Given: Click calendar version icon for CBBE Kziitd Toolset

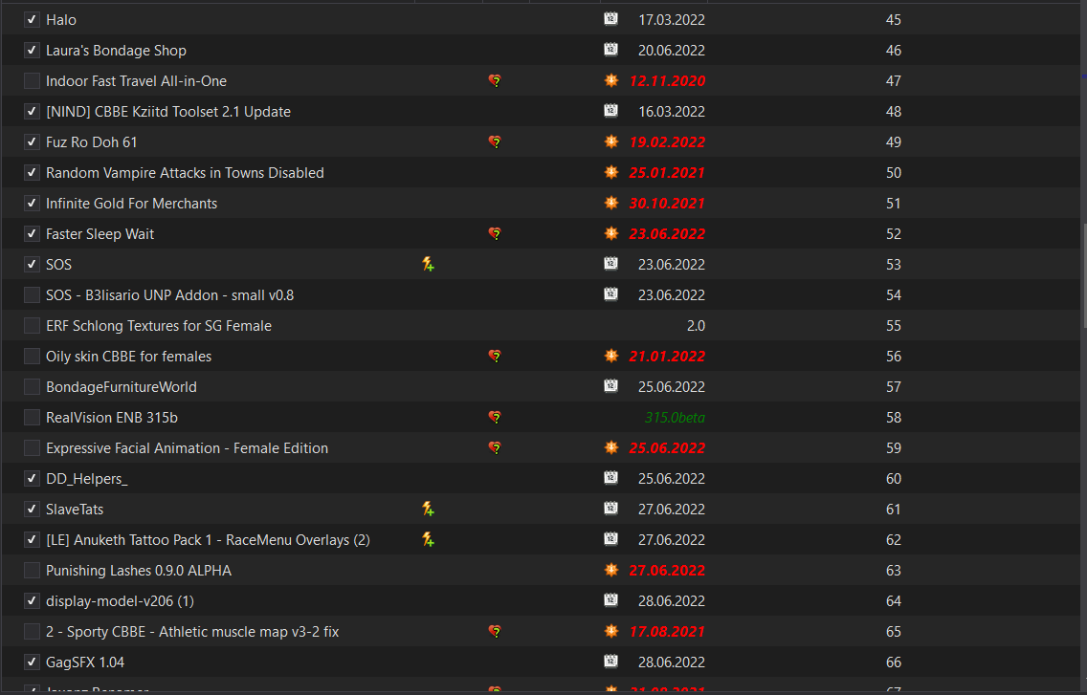Looking at the screenshot, I should 610,110.
